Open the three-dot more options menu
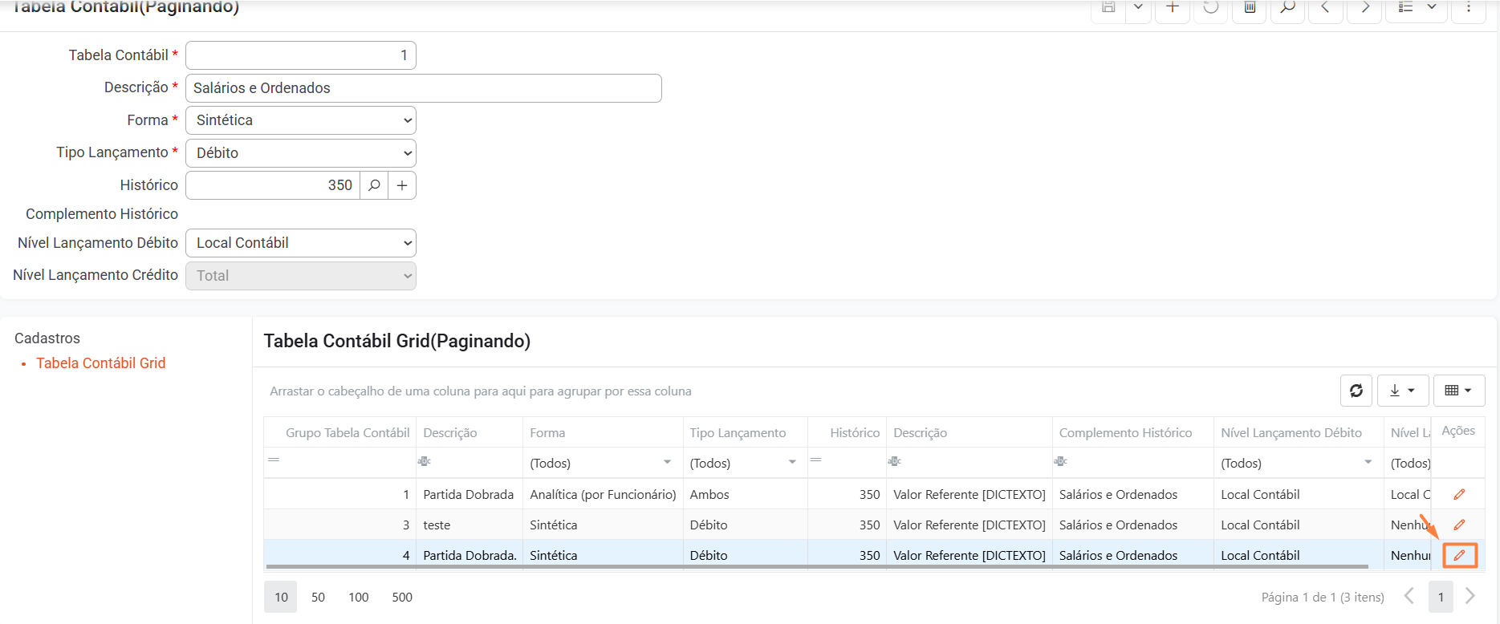 pos(1468,8)
